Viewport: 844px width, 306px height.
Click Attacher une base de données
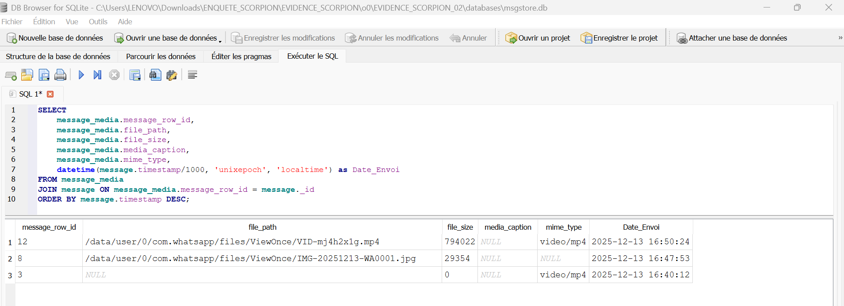(x=732, y=38)
